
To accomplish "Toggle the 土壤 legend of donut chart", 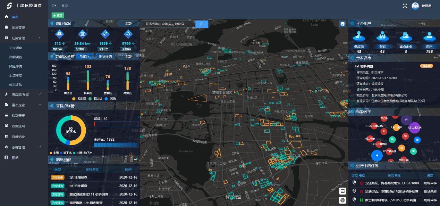I will (54, 153).
